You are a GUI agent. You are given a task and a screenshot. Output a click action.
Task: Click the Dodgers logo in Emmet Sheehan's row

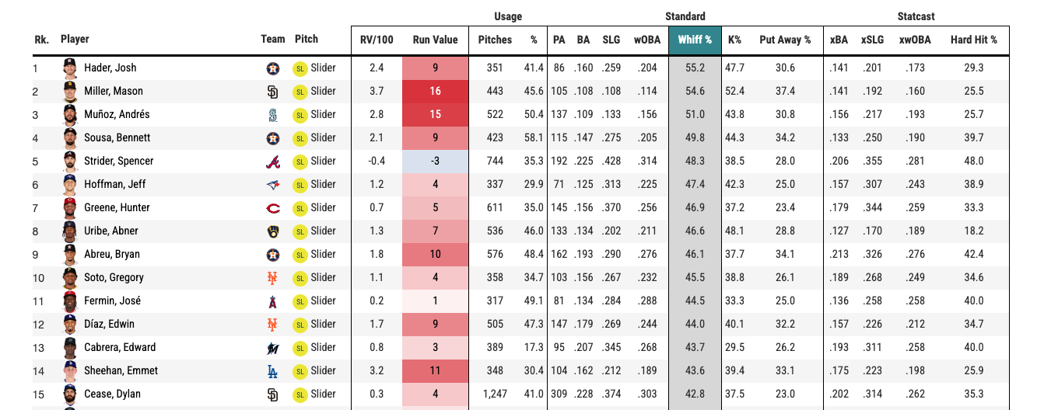tap(272, 371)
